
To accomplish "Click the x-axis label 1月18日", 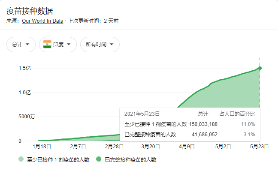I will pyautogui.click(x=42, y=147).
